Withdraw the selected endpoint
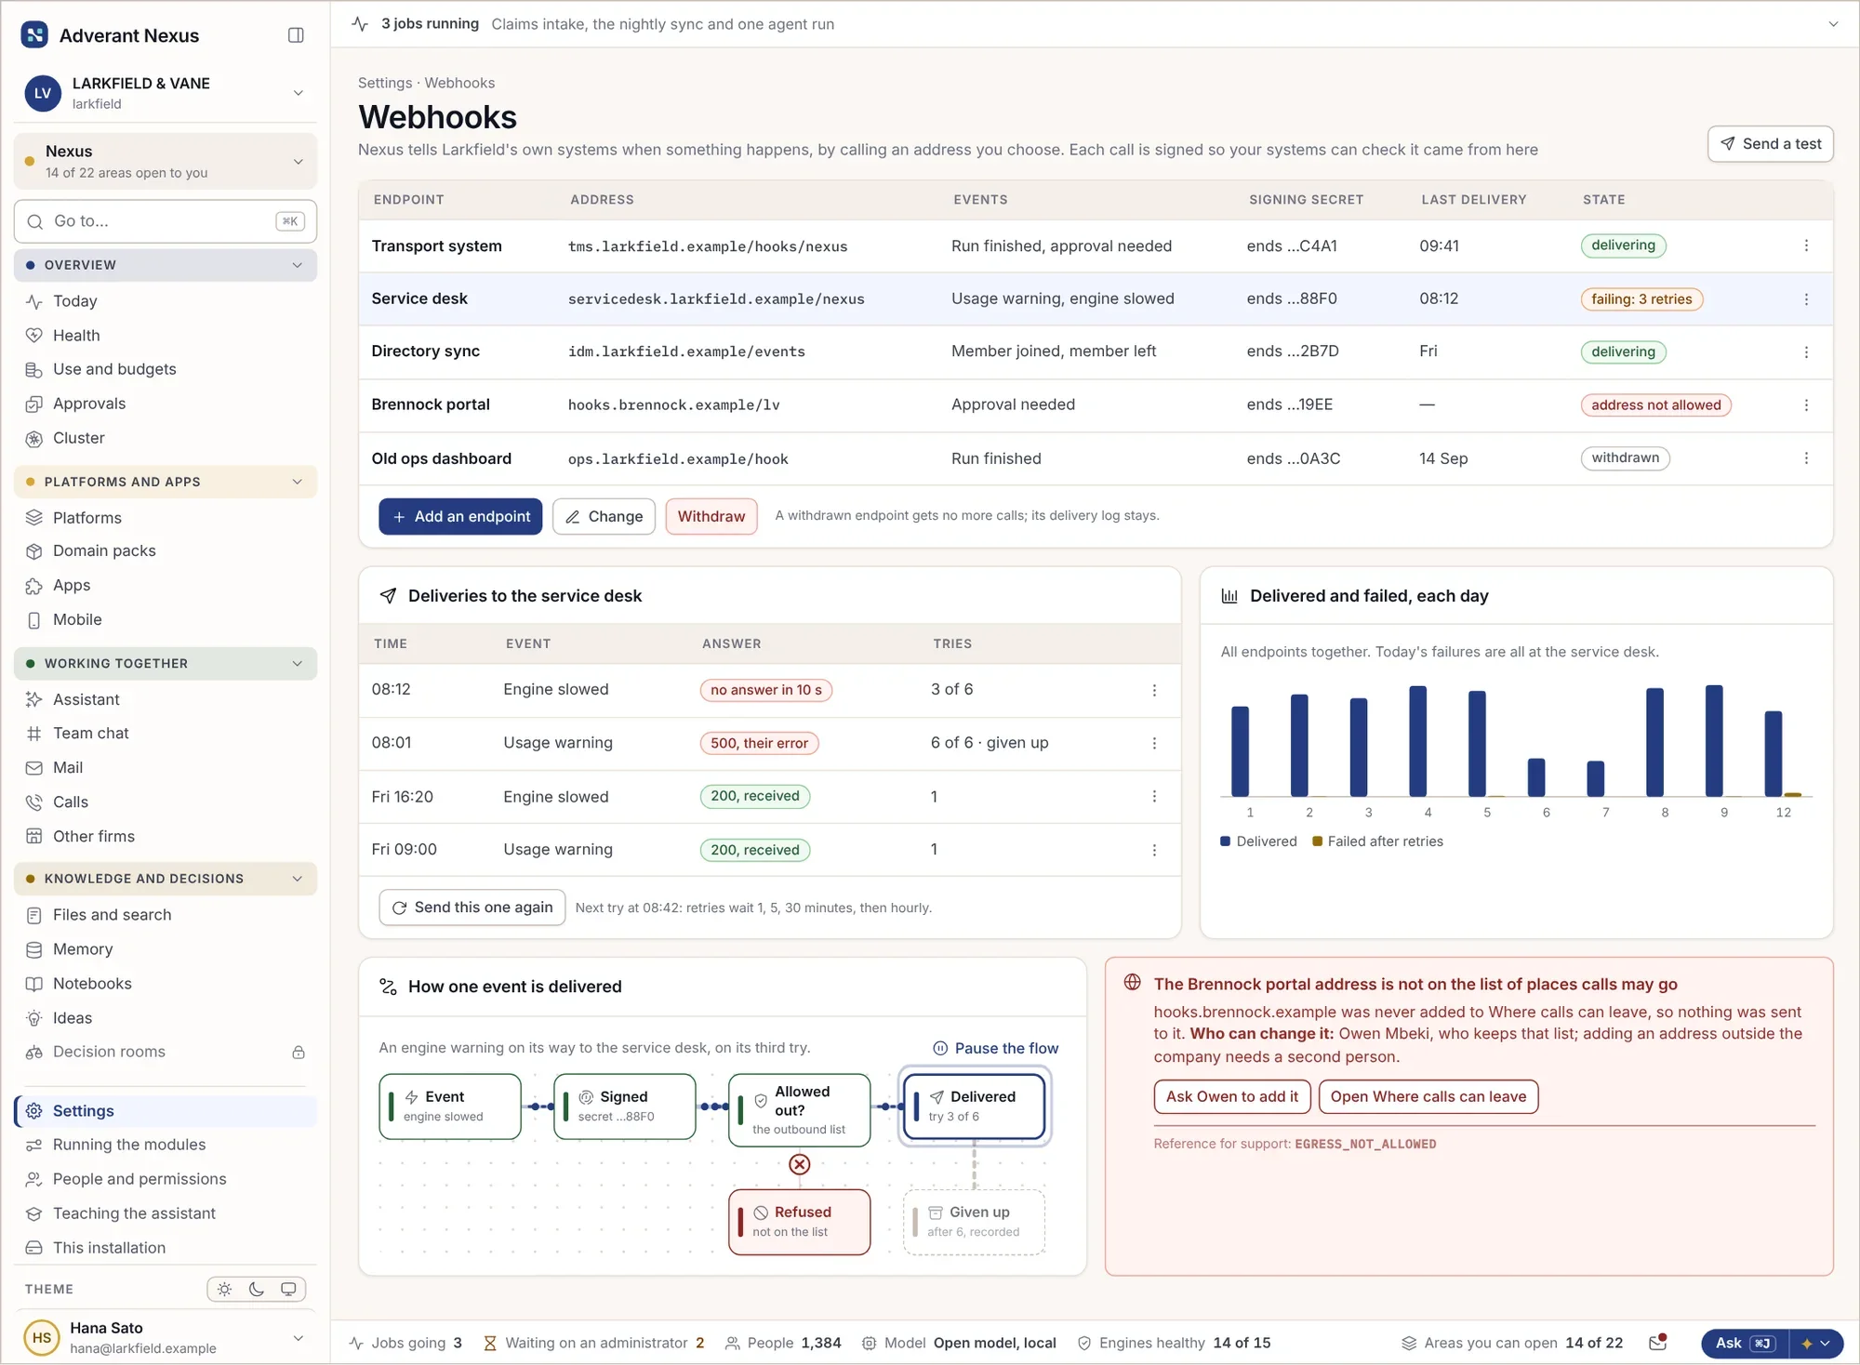Viewport: 1860px width, 1365px height. (711, 516)
